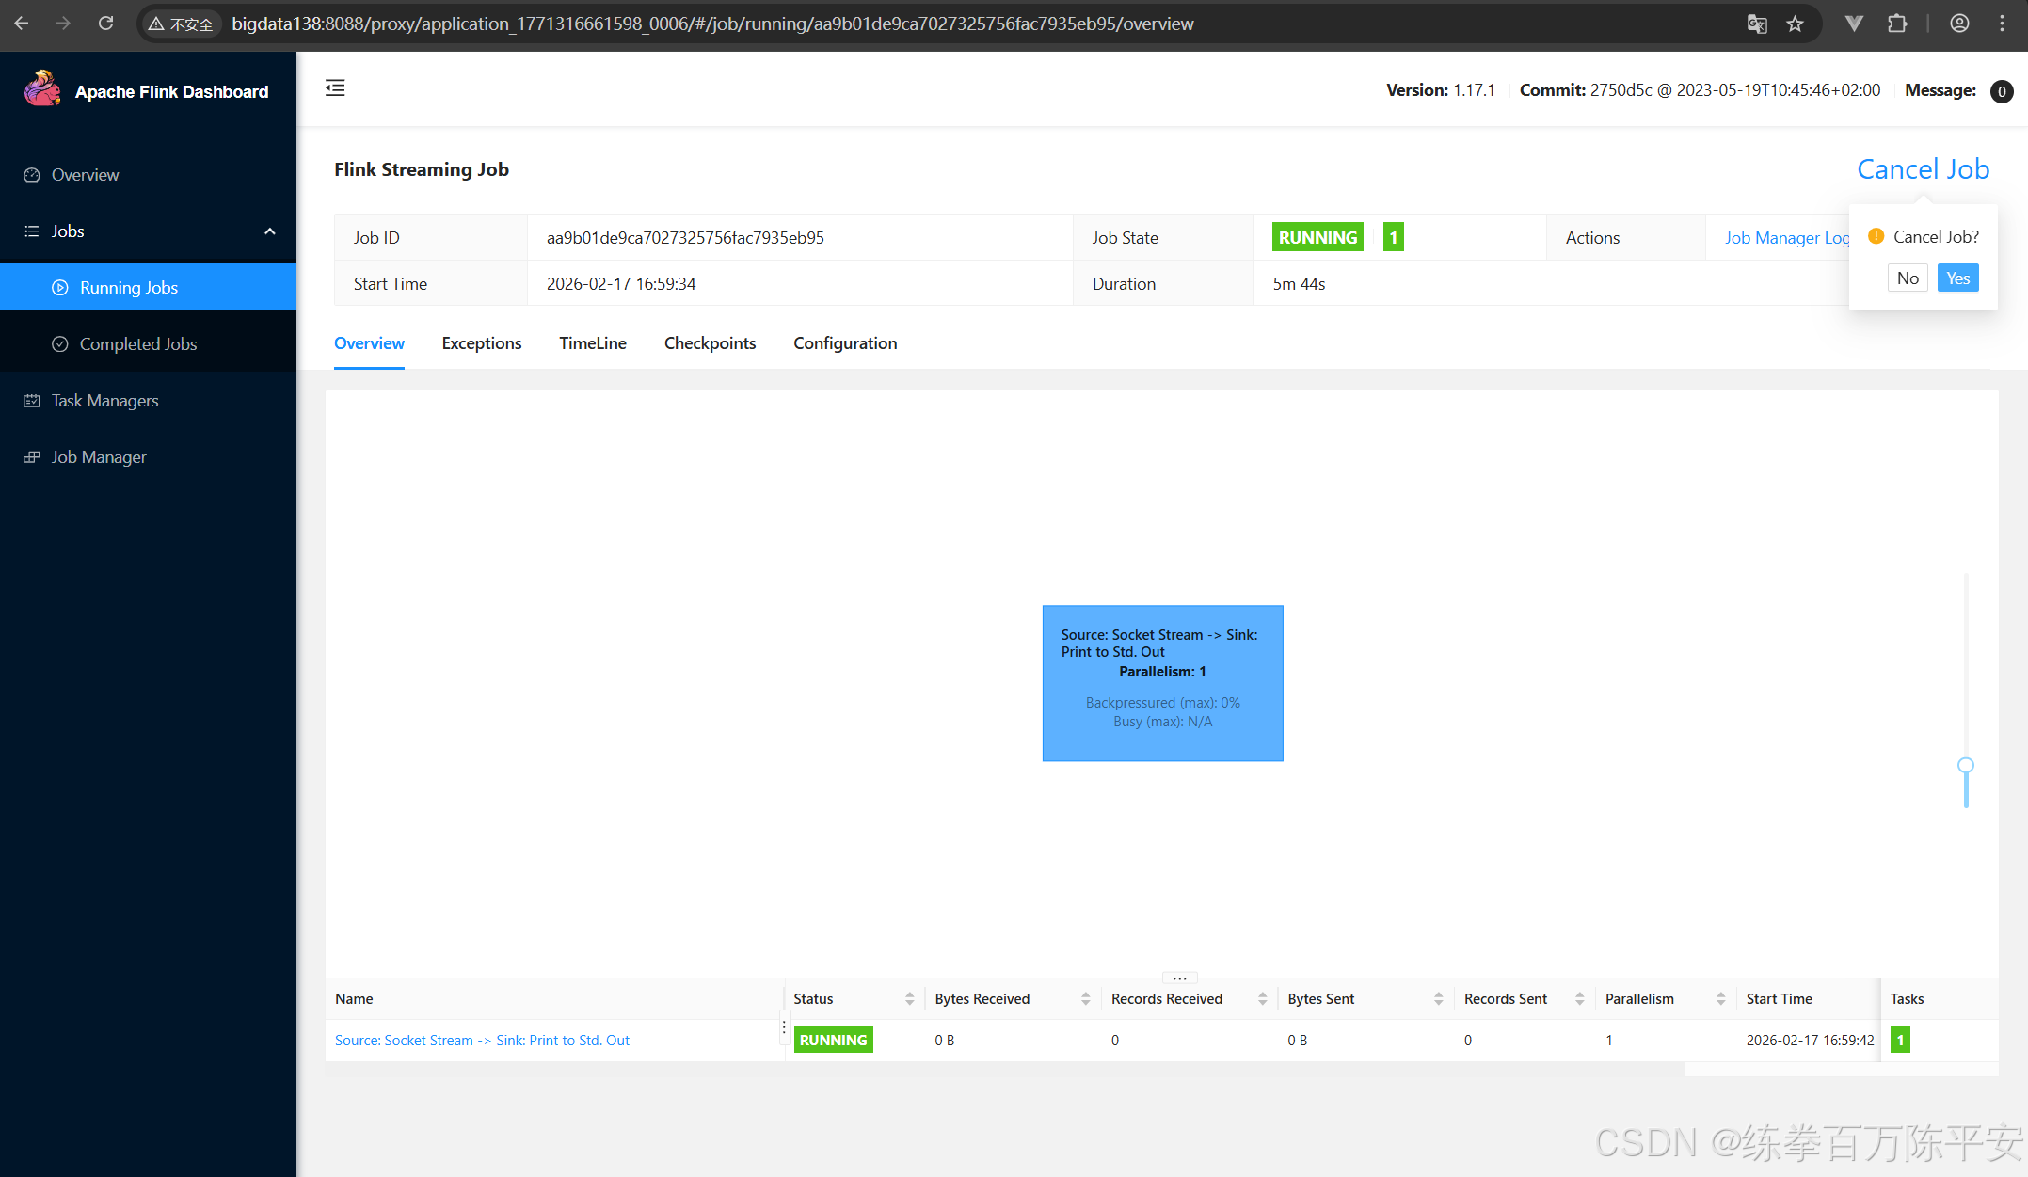Sort table by Records Received column
Image resolution: width=2028 pixels, height=1177 pixels.
click(x=1262, y=999)
